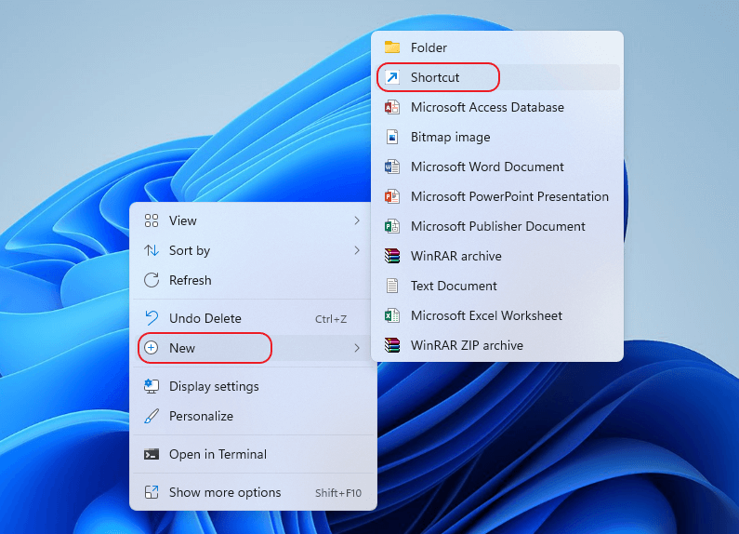Expand the Sort by submenu chevron
The height and width of the screenshot is (534, 739).
point(357,250)
